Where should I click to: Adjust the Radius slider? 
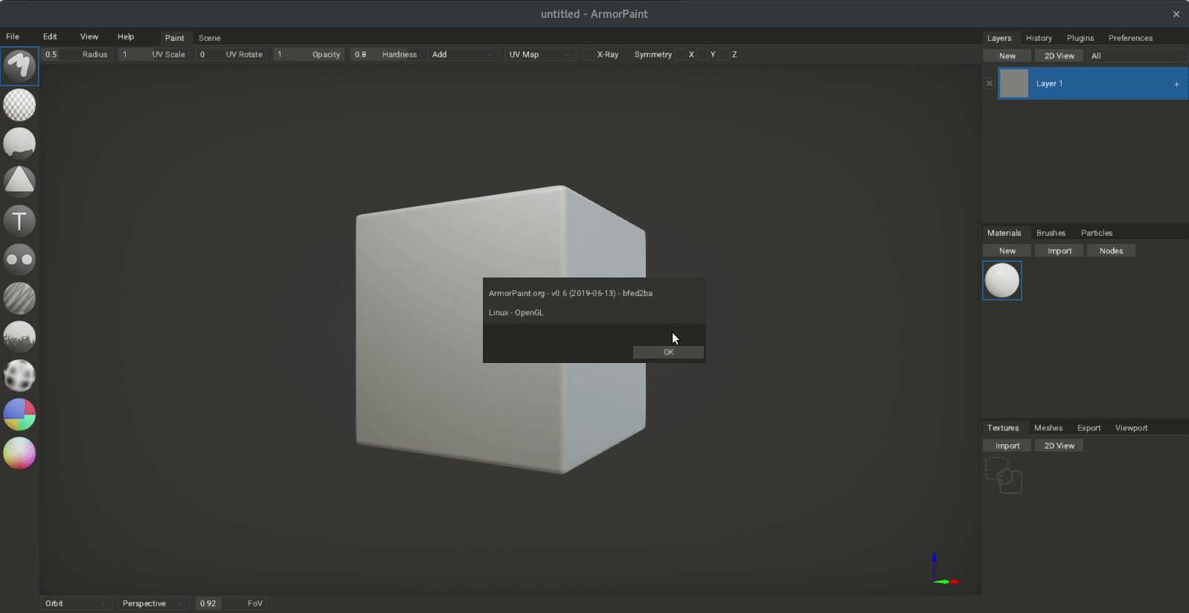(77, 54)
